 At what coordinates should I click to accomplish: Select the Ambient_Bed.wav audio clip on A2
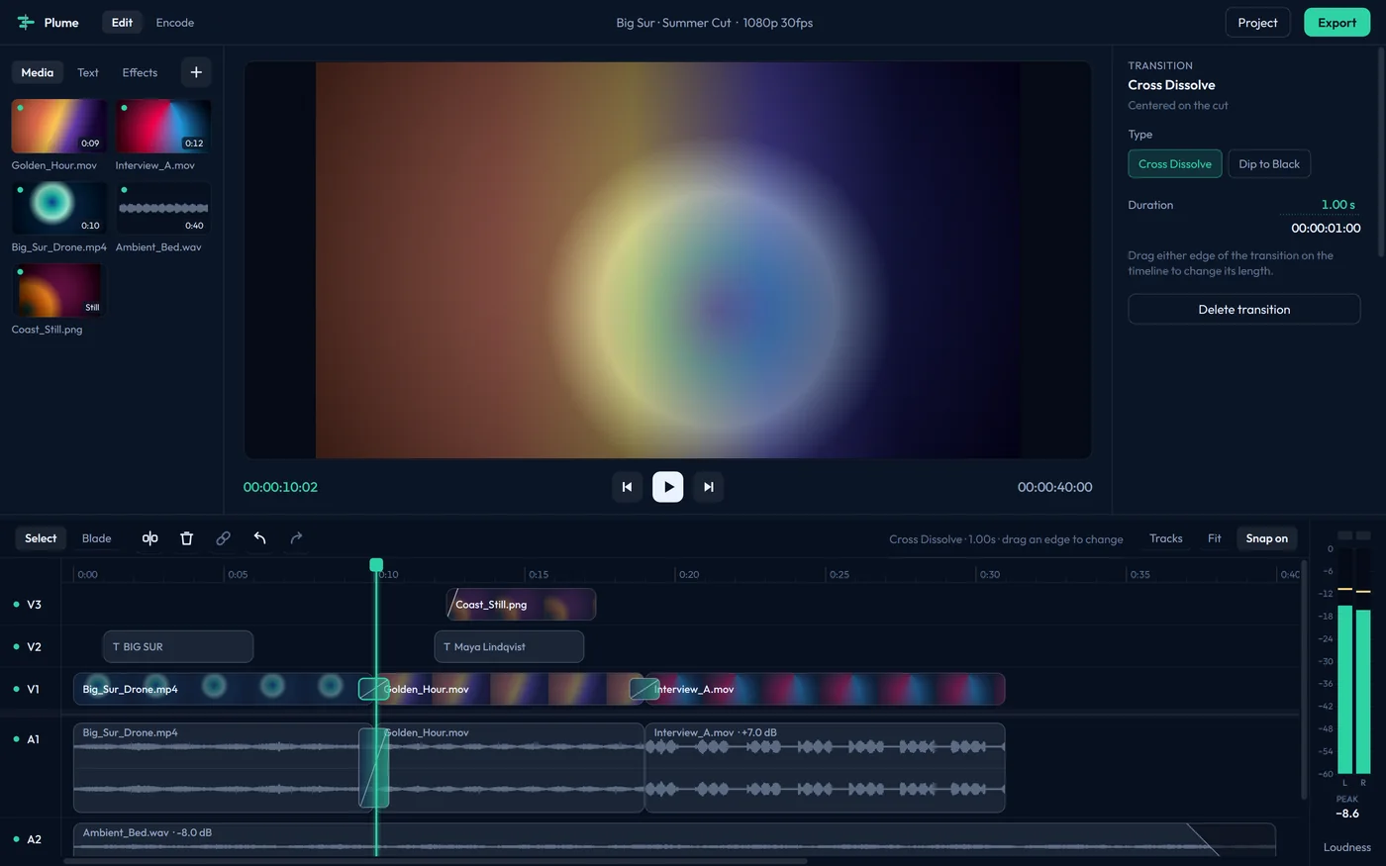tap(674, 839)
